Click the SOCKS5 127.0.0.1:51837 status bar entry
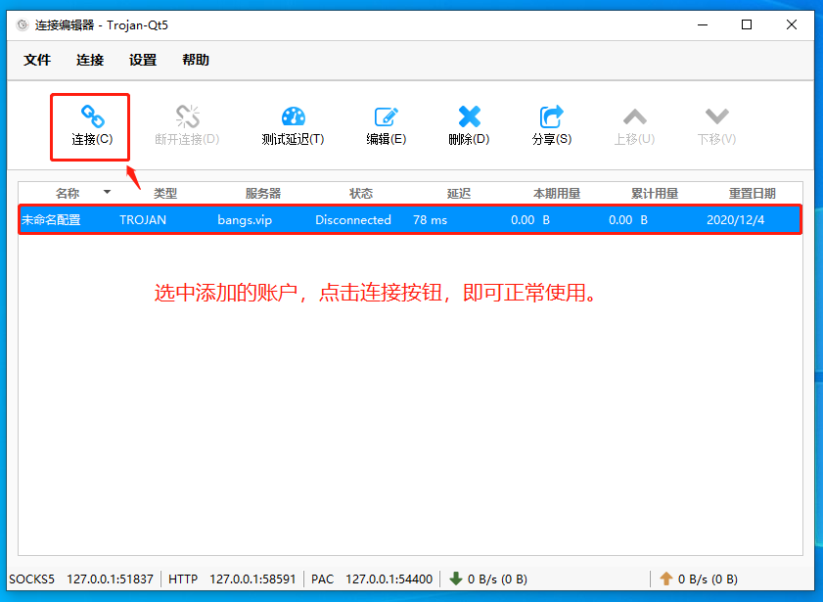The image size is (823, 602). point(79,579)
